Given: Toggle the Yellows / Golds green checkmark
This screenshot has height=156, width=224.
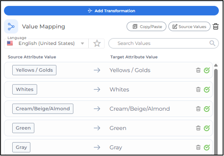Looking at the screenshot, I should [207, 70].
